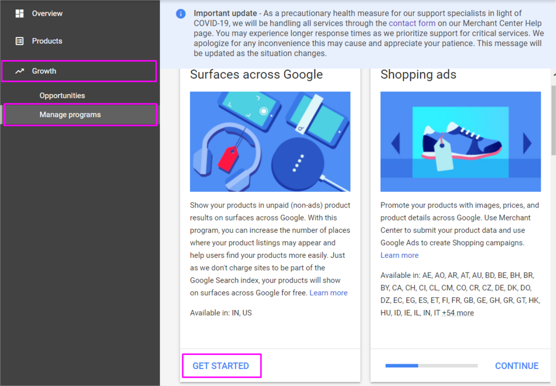The image size is (556, 386).
Task: Click the Overview dashboard grid icon
Action: pos(20,13)
